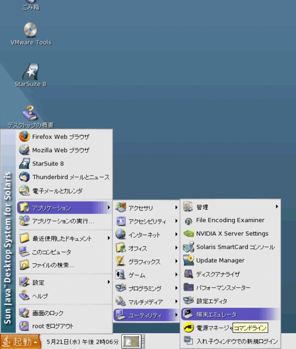Expand the 設定 submenu arrow
Viewport: 296px width, 349px height.
[109, 282]
